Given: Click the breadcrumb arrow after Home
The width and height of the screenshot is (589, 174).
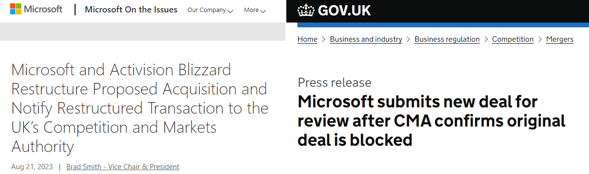Looking at the screenshot, I should click(x=324, y=39).
